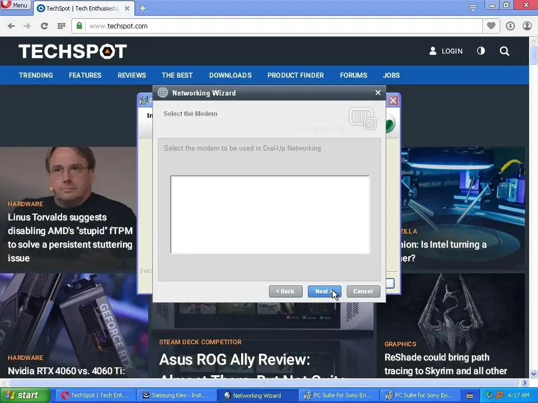Open the JOBS navigation item

tap(391, 76)
